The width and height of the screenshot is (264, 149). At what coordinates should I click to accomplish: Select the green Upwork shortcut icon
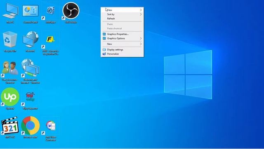tap(10, 97)
